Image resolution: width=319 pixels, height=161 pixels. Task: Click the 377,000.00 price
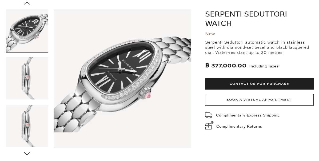[x=229, y=66]
